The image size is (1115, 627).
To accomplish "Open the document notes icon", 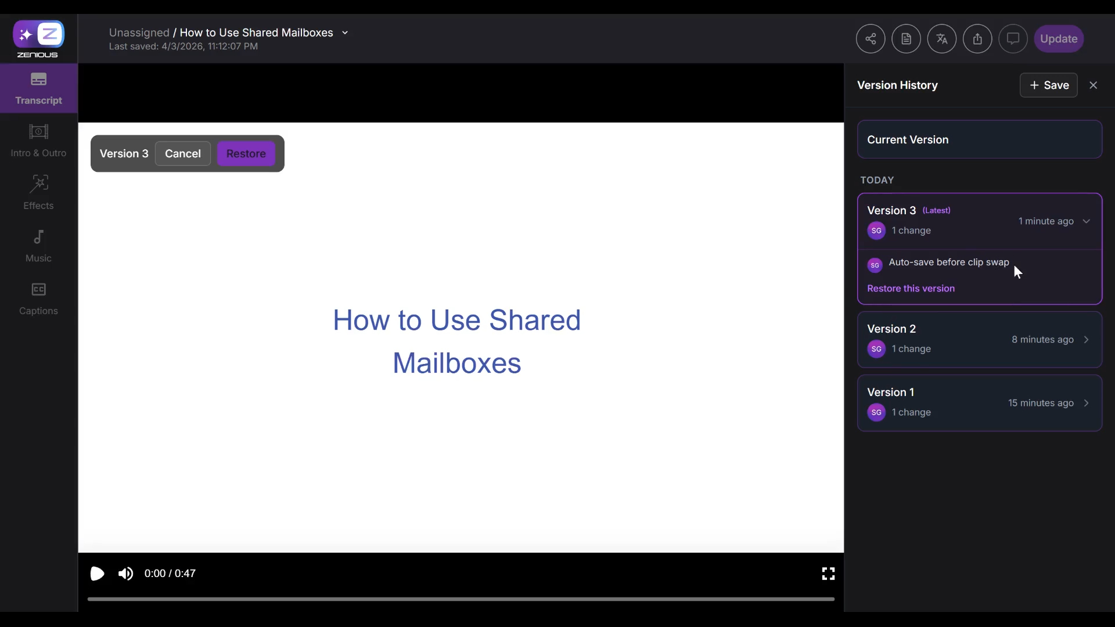I will [906, 39].
